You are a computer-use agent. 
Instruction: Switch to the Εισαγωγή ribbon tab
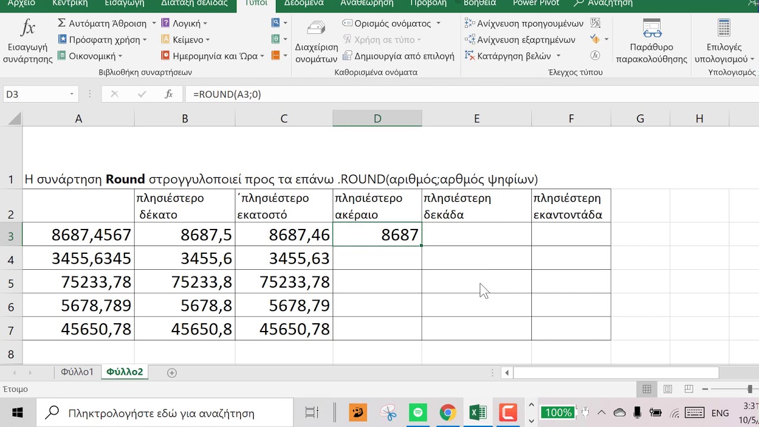[125, 3]
